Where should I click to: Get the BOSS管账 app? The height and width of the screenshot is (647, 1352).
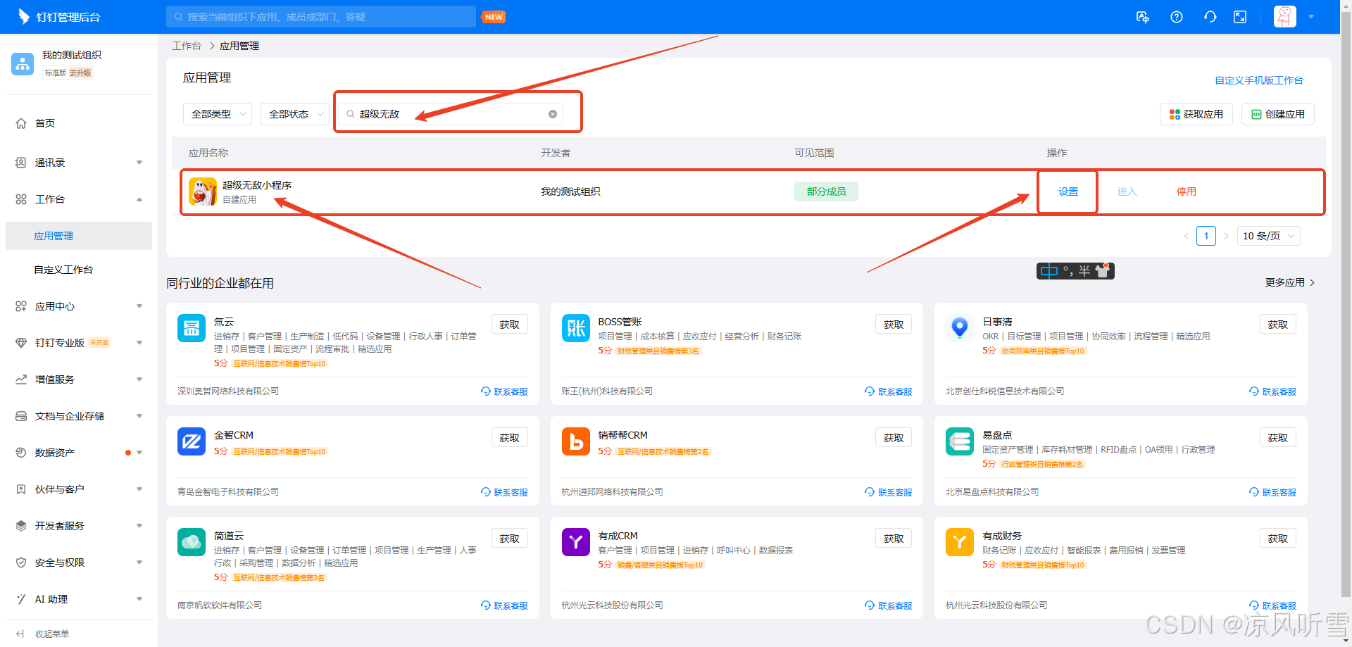click(x=894, y=325)
